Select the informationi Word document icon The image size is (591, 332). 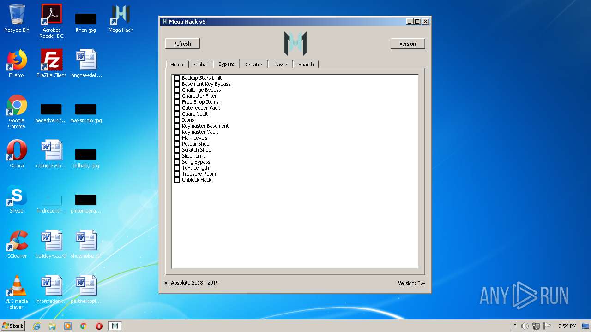51,290
